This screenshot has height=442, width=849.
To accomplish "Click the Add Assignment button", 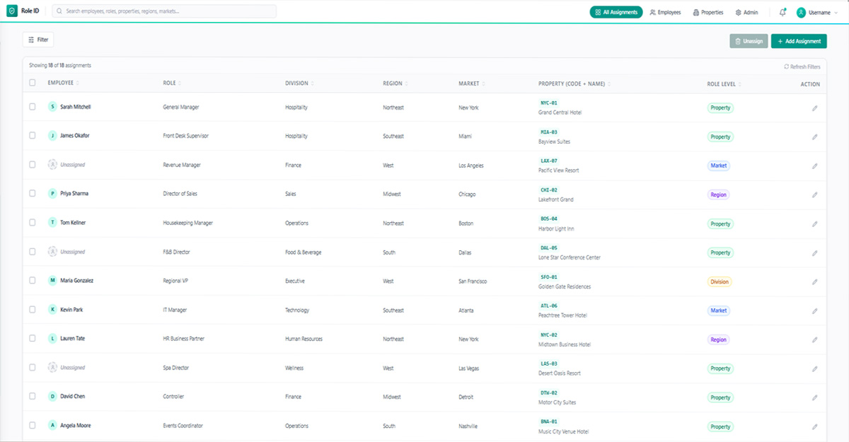I will [x=799, y=41].
